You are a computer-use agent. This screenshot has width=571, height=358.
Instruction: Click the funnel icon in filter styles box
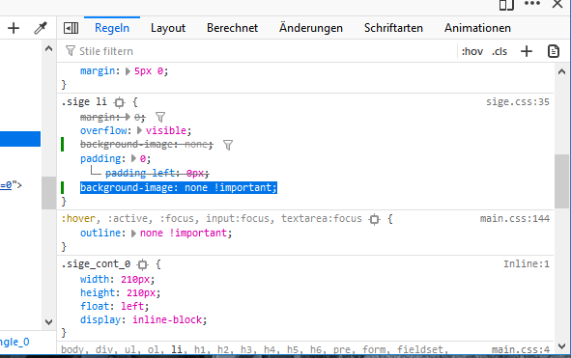[71, 51]
